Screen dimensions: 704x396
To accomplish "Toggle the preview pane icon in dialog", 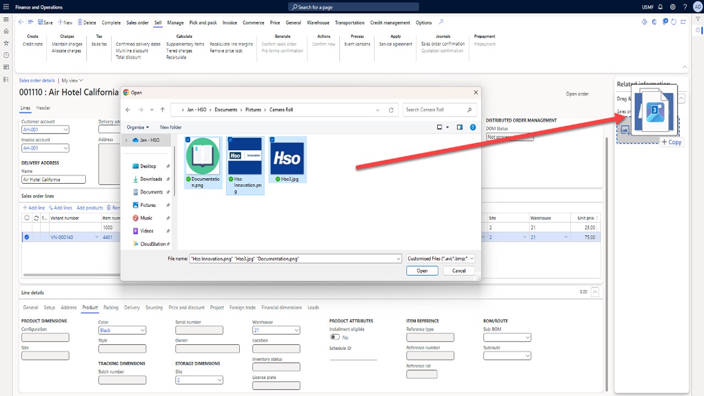I will click(x=460, y=127).
